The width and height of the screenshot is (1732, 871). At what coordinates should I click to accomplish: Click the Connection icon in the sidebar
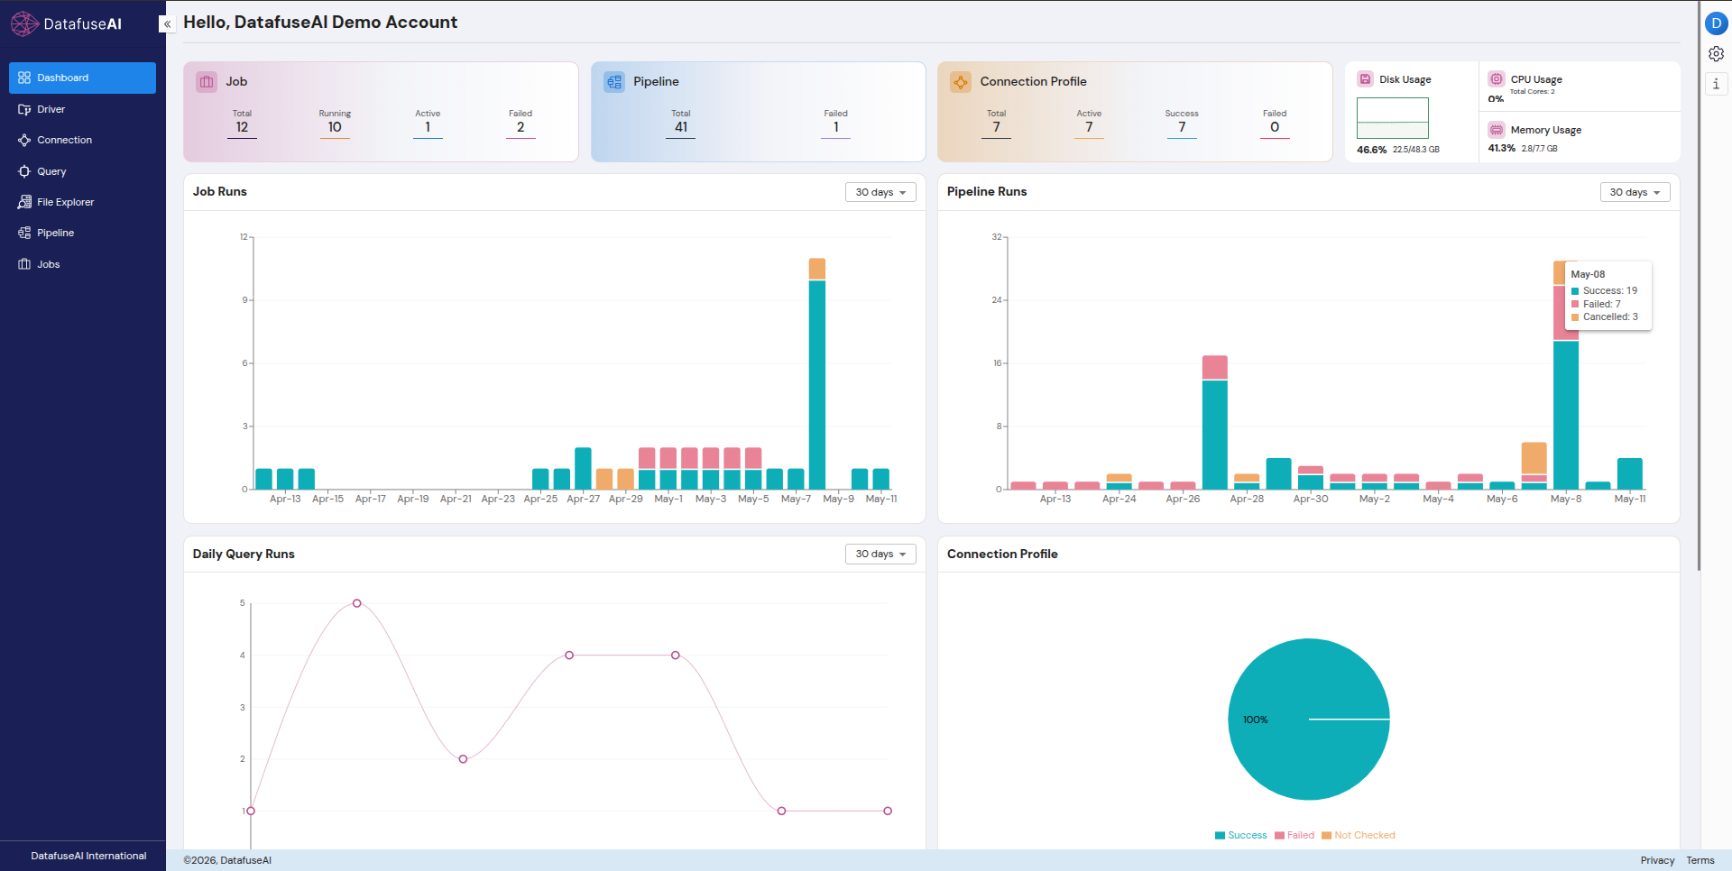pyautogui.click(x=24, y=140)
